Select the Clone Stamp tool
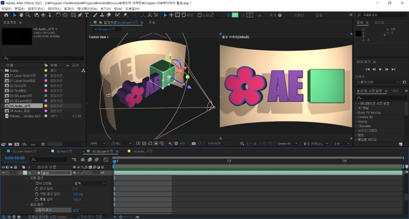 102,15
